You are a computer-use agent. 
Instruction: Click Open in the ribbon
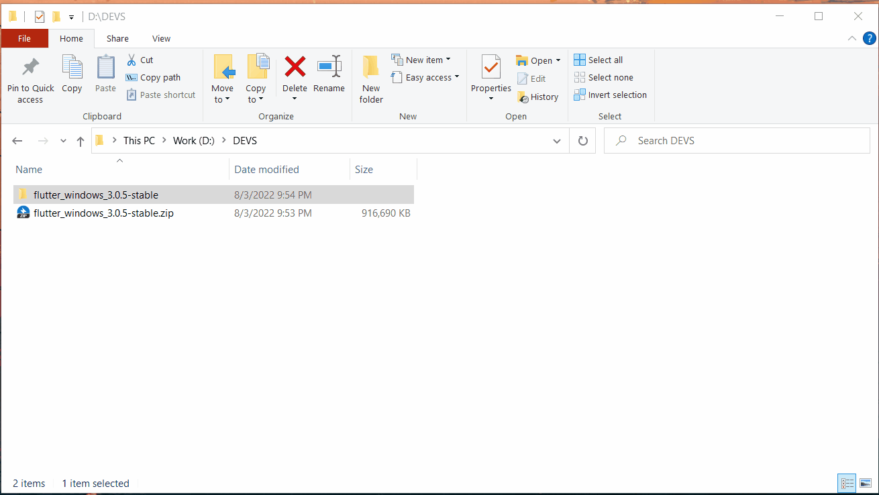pos(534,60)
